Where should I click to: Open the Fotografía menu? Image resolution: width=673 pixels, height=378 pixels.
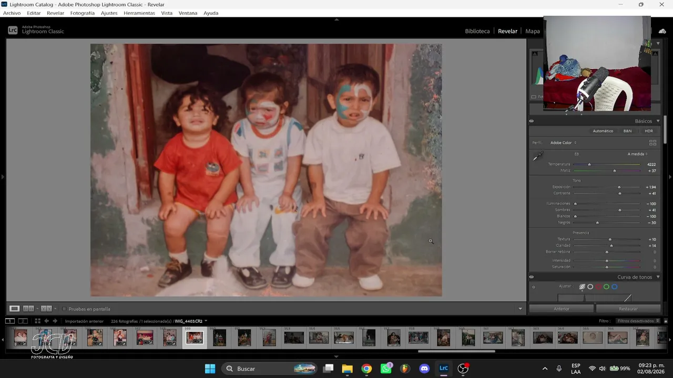point(83,13)
